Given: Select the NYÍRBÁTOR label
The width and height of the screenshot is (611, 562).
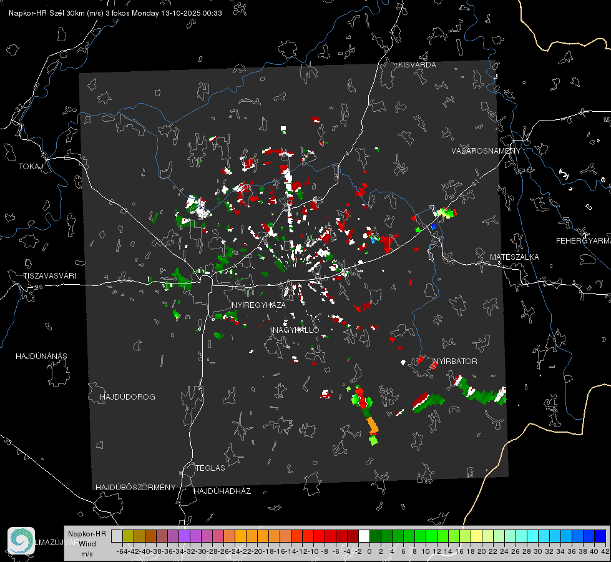Looking at the screenshot, I should click(x=455, y=361).
